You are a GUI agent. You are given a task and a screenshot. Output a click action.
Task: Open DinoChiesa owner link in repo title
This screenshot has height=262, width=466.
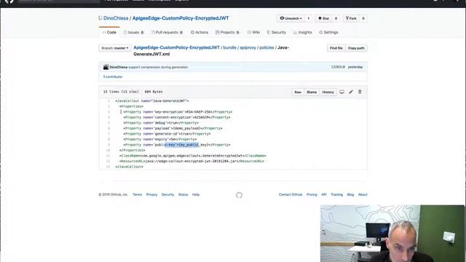tap(116, 18)
